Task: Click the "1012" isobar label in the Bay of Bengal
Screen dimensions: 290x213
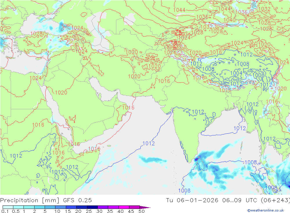Action: pos(240,128)
